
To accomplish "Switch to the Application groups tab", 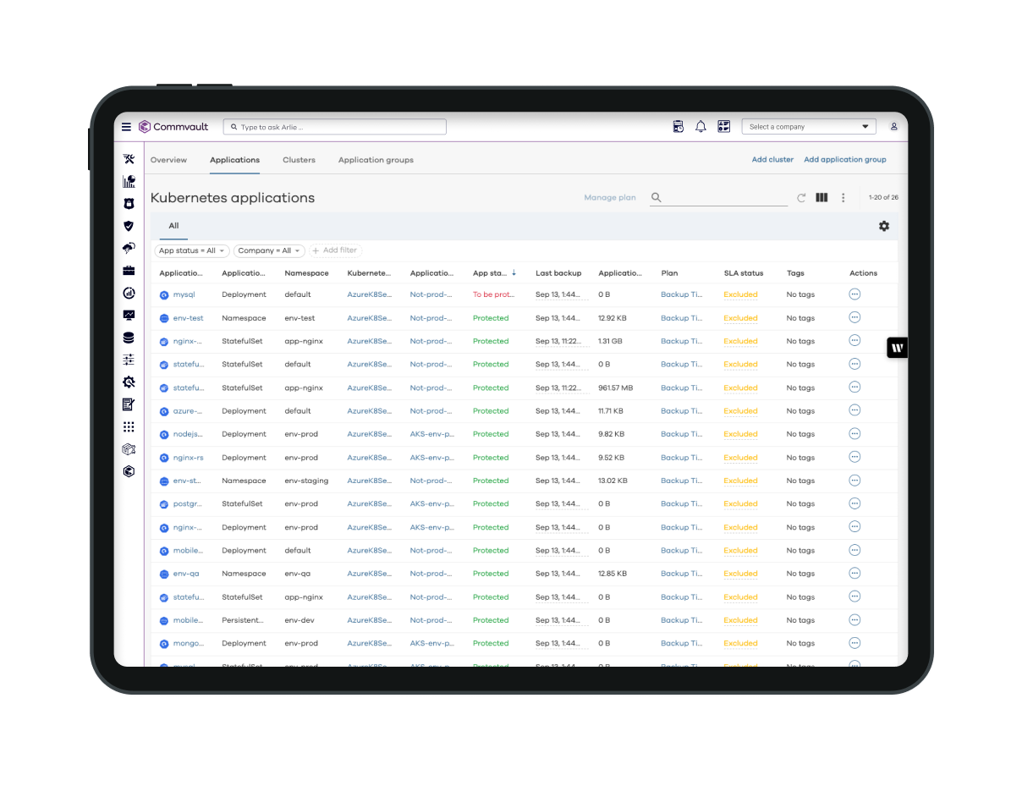I will point(376,160).
